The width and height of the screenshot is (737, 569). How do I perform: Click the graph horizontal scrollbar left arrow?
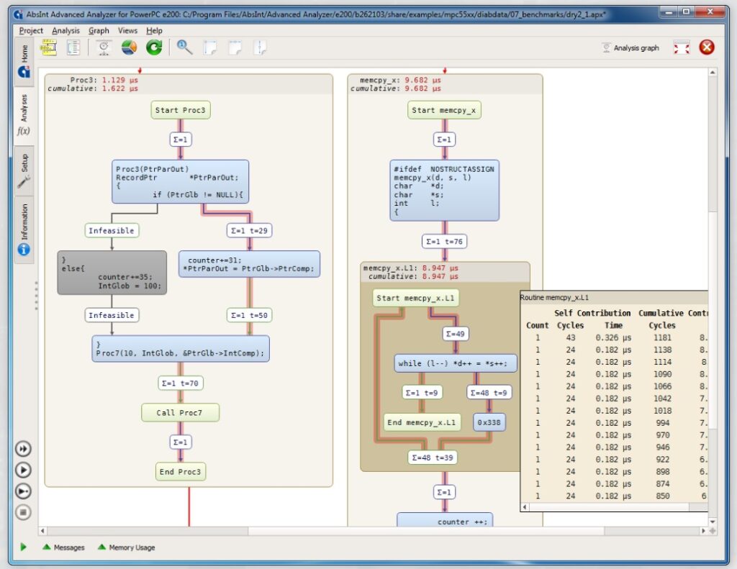(x=42, y=531)
